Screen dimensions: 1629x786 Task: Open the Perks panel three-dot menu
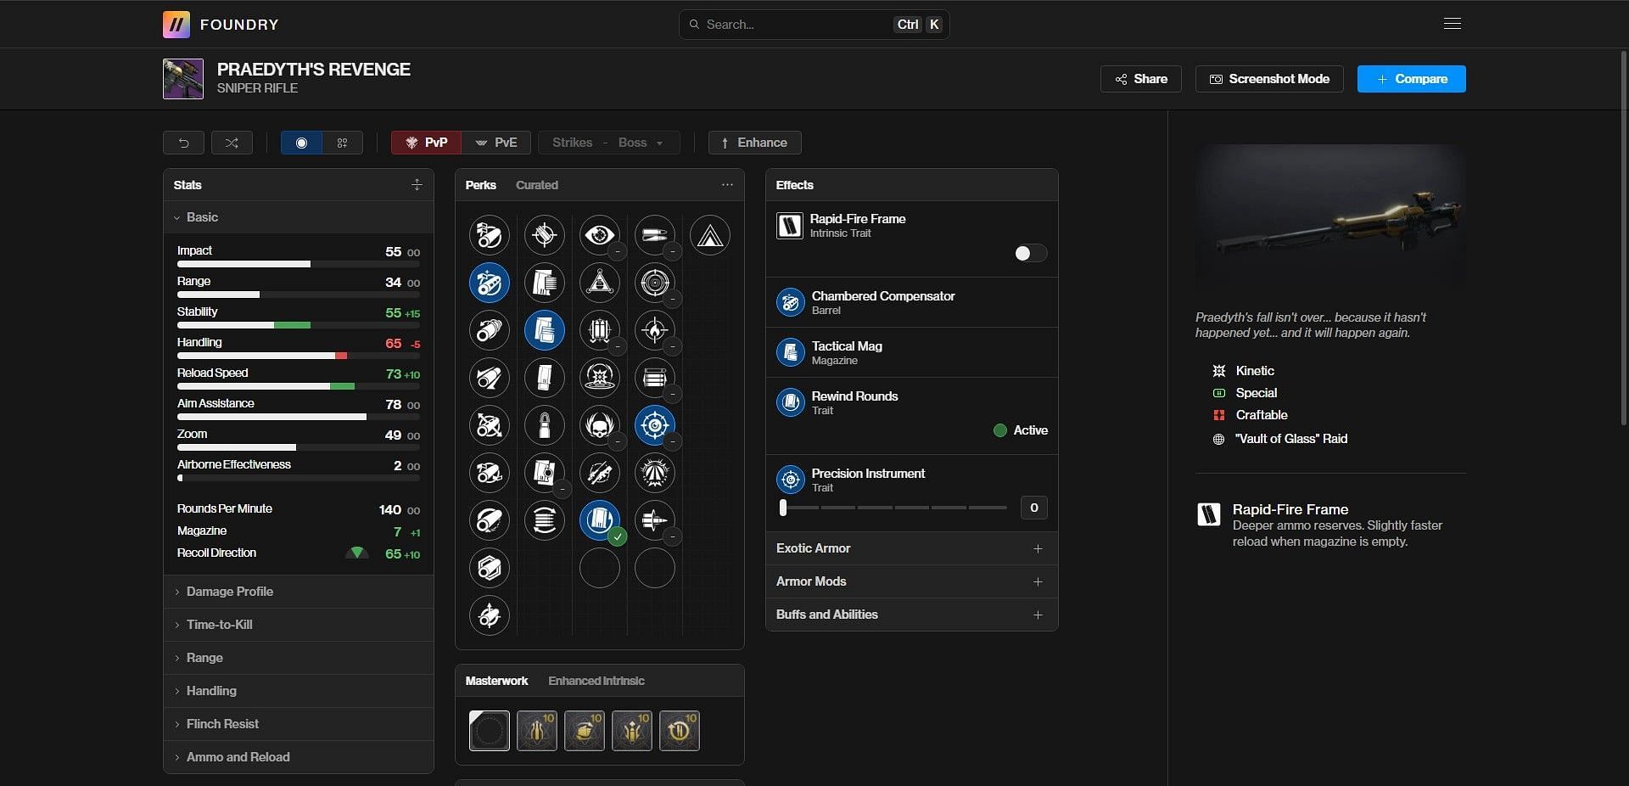pyautogui.click(x=727, y=185)
